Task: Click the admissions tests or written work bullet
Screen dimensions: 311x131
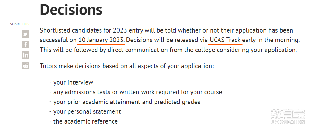Action: tap(138, 92)
